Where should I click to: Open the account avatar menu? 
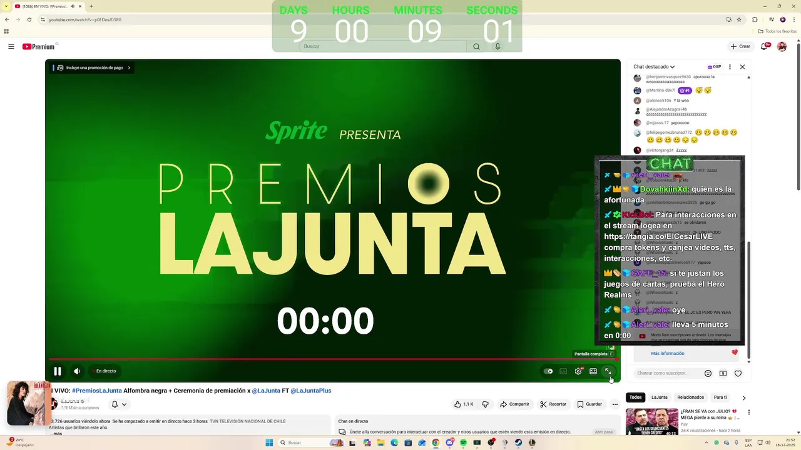[782, 46]
